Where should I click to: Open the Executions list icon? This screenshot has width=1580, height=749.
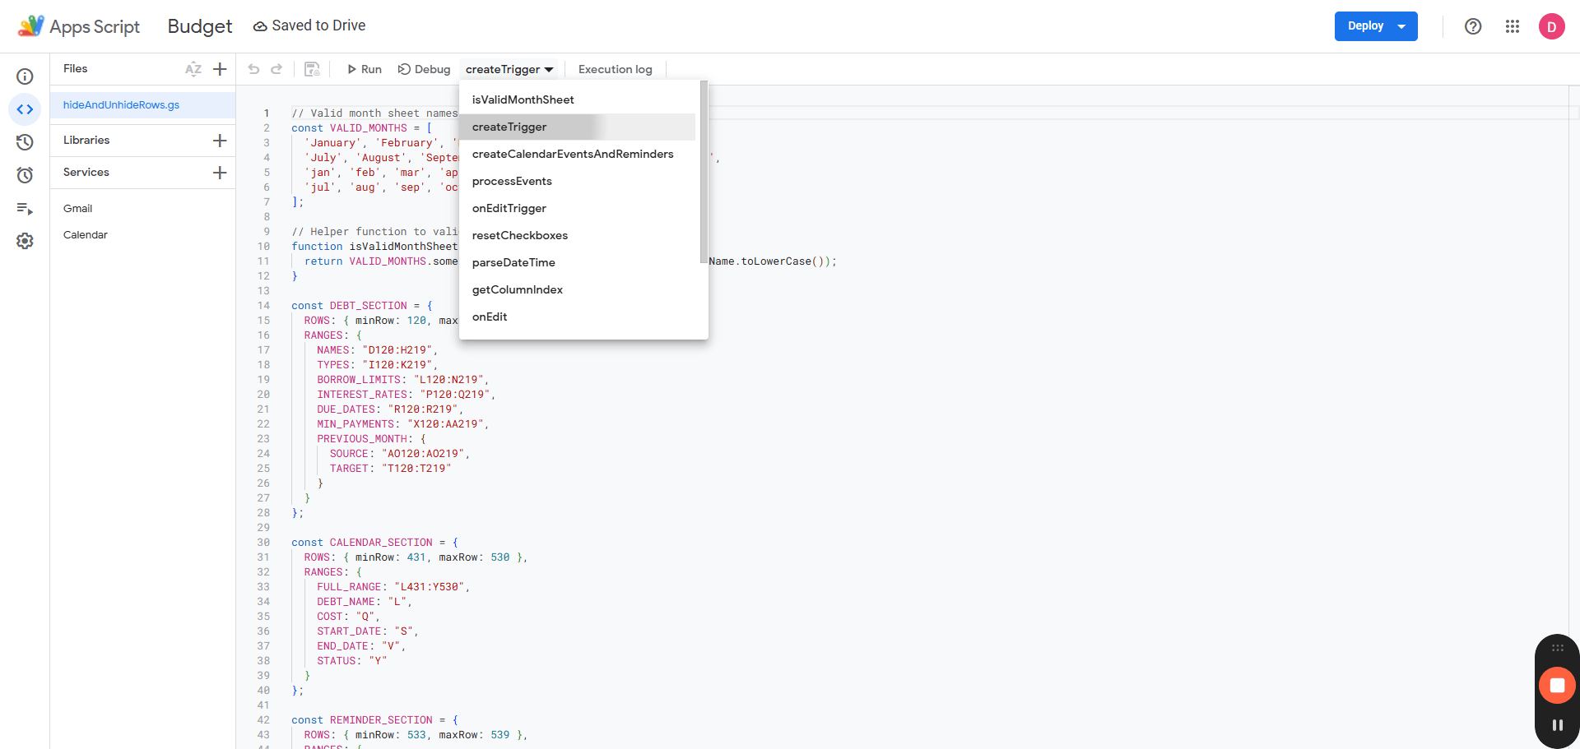pos(25,208)
